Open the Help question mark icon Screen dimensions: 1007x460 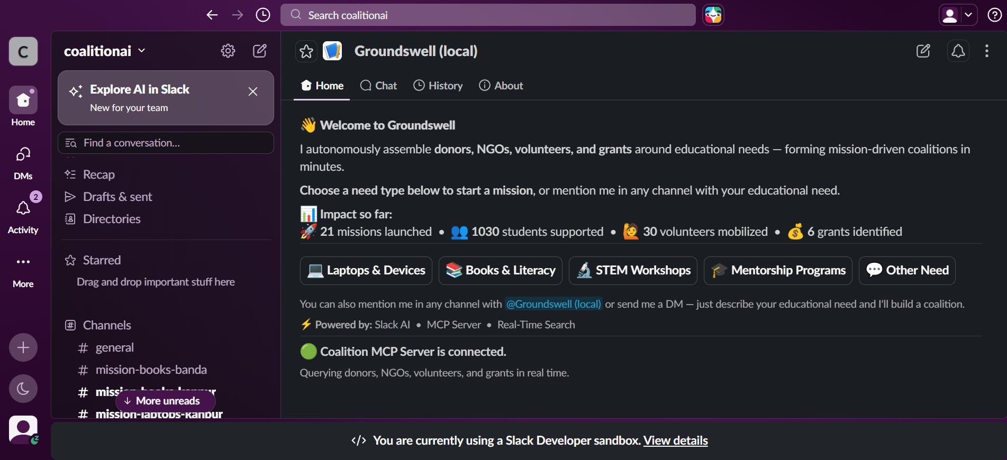coord(994,15)
